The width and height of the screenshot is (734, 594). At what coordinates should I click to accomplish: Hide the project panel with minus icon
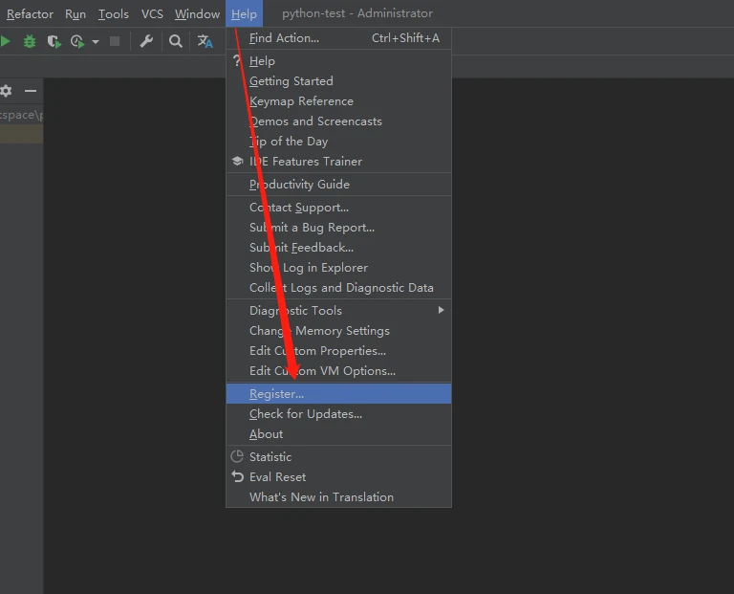(x=31, y=91)
